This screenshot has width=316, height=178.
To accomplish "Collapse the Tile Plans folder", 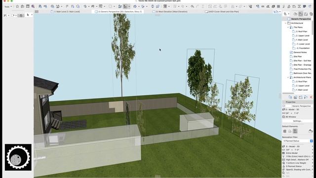I will tap(288, 27).
